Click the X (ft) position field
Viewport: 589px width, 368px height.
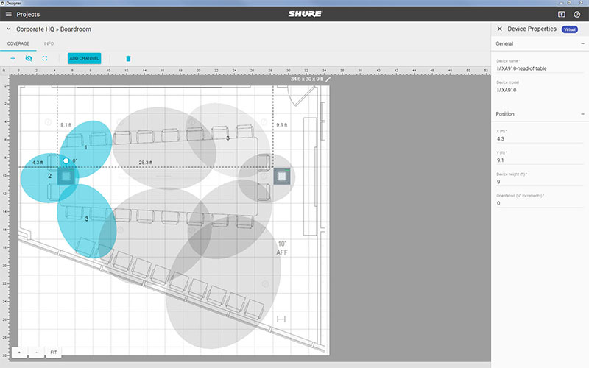point(540,138)
